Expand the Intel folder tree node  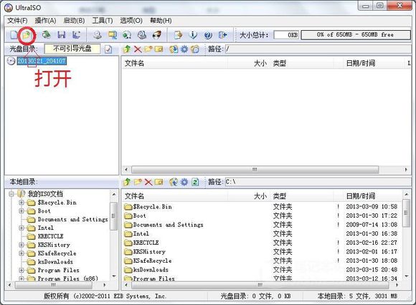click(x=22, y=228)
